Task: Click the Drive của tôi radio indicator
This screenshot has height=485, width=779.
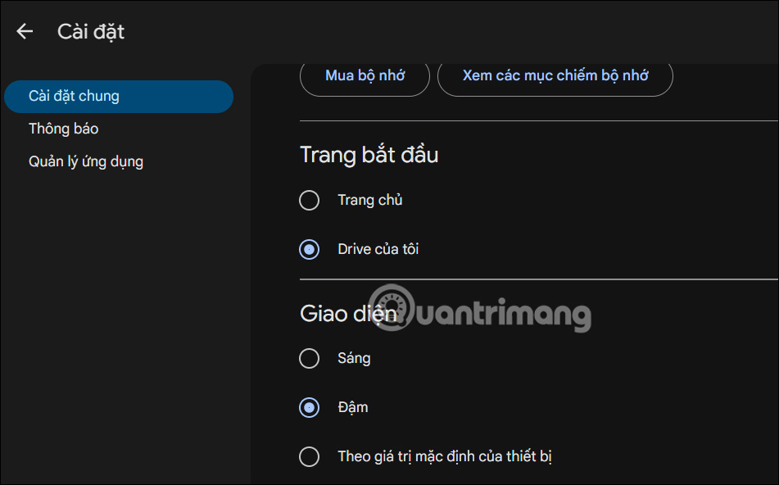Action: click(309, 249)
